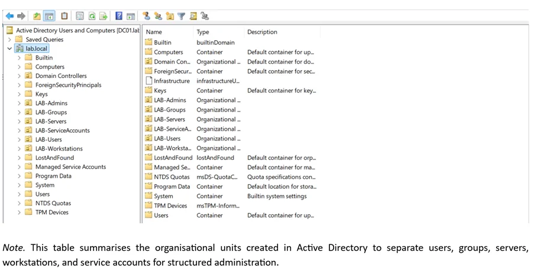Screen dimensions: 534x268
Task: Select LostAndFound in the left tree
Action: click(x=54, y=158)
